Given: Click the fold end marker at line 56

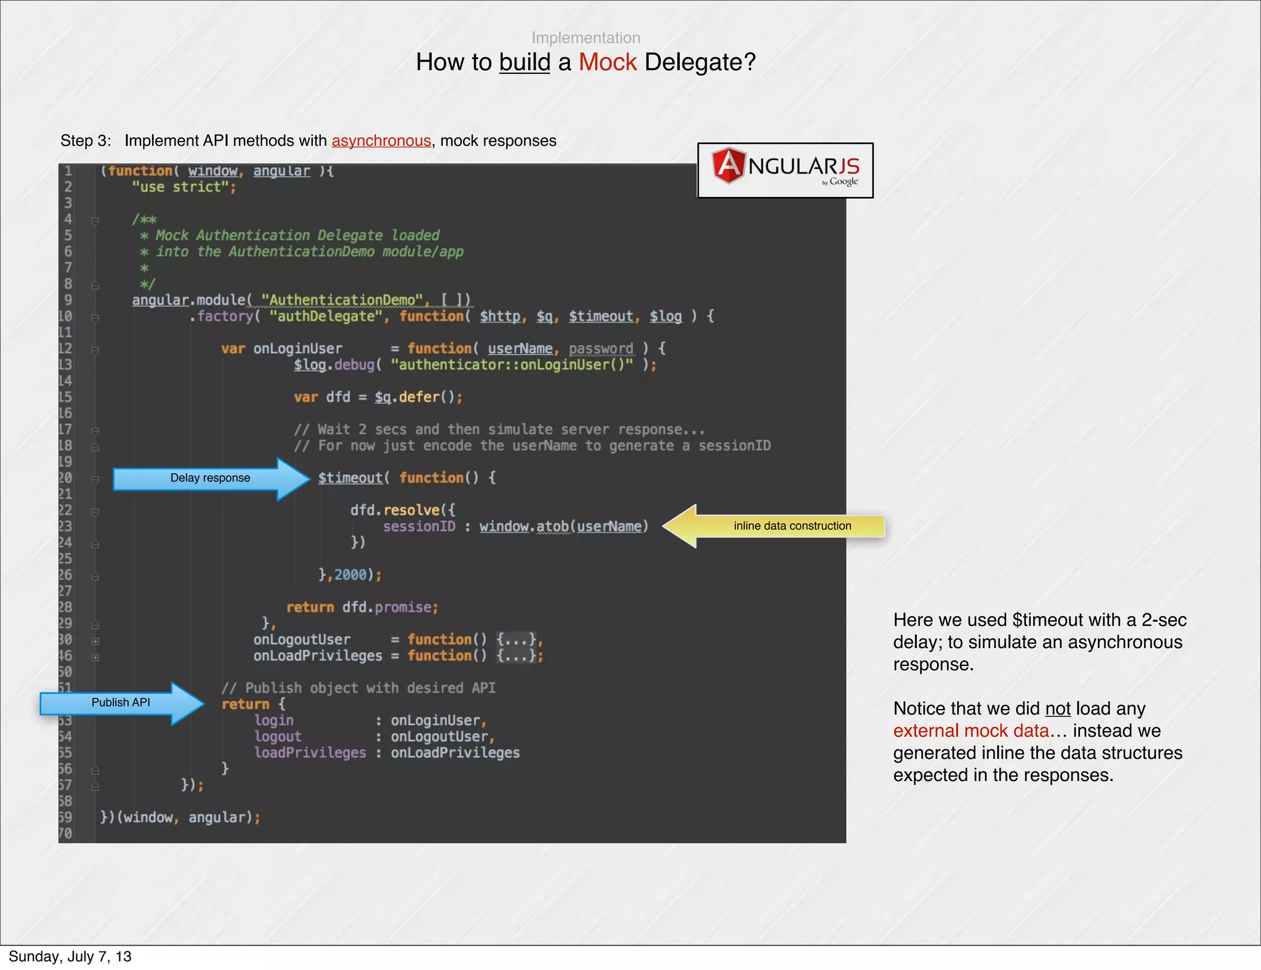Looking at the screenshot, I should 95,771.
